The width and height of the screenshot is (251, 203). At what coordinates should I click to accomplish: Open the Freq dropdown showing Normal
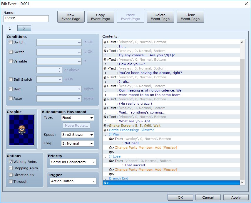coord(78,143)
